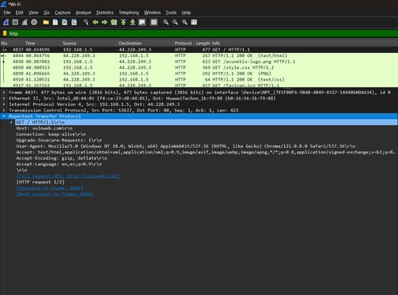The width and height of the screenshot is (398, 295).
Task: Expand Transmission Control Protocol layer
Action: coord(4,111)
